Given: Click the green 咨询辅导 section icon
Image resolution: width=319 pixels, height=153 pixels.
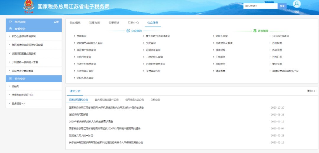Looking at the screenshot, I should tap(255, 31).
